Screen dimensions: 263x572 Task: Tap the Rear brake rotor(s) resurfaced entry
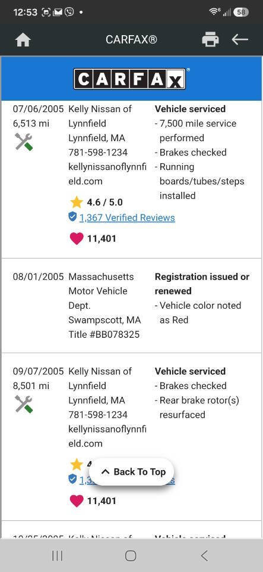[199, 408]
